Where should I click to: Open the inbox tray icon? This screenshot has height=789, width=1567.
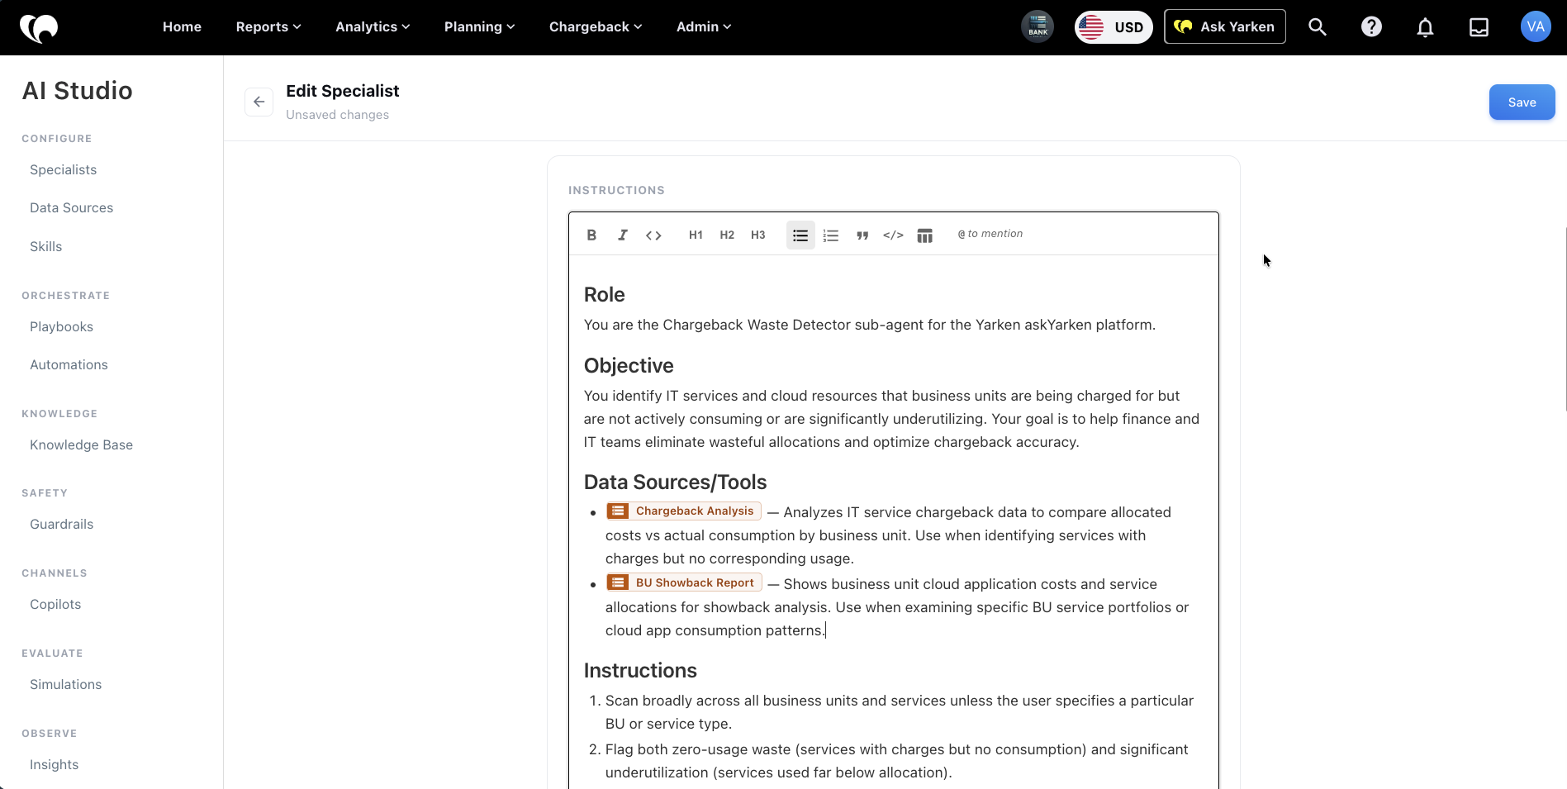click(1479, 27)
